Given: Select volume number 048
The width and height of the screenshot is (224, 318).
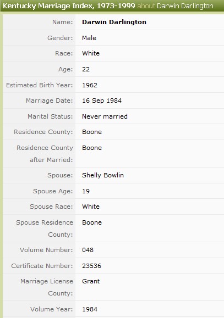Looking at the screenshot, I should pyautogui.click(x=88, y=250).
